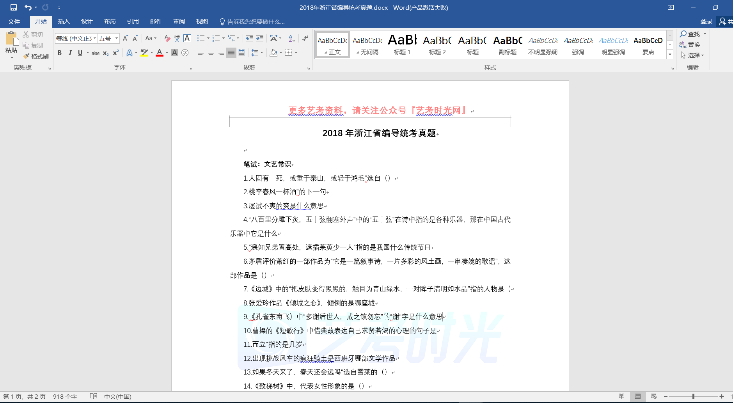Toggle italic formatting
Screen dimensions: 733x403
pos(70,53)
